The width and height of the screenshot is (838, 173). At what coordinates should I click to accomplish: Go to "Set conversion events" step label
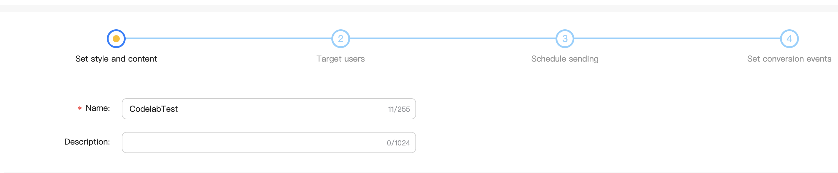789,59
